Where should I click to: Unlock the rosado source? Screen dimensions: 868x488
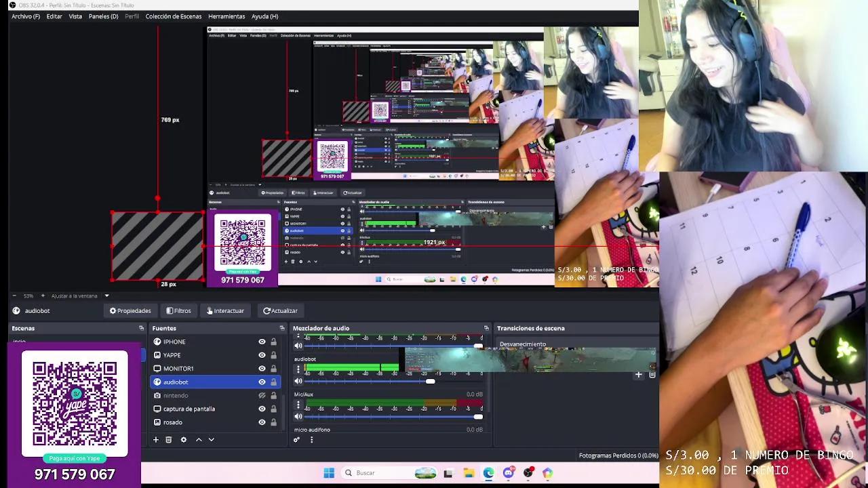[273, 422]
